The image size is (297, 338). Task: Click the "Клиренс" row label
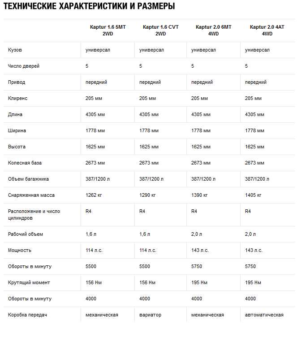(x=18, y=98)
